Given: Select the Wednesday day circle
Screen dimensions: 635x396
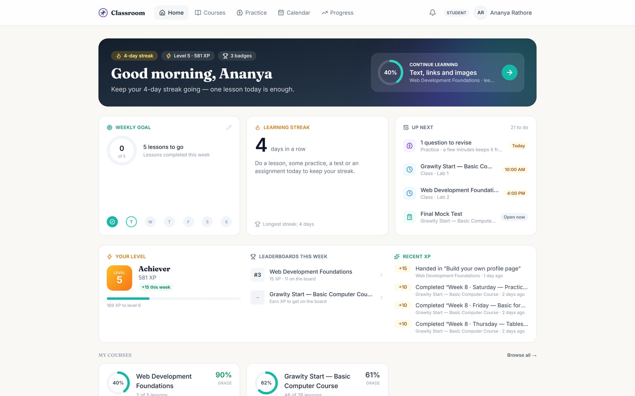Looking at the screenshot, I should [x=150, y=222].
